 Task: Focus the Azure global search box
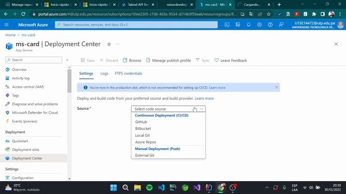tap(136, 25)
